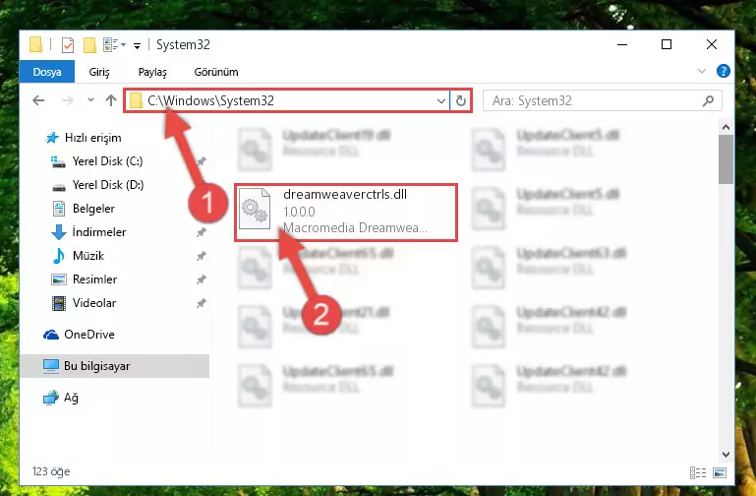Click scroll down arrow of file list

coord(726,455)
